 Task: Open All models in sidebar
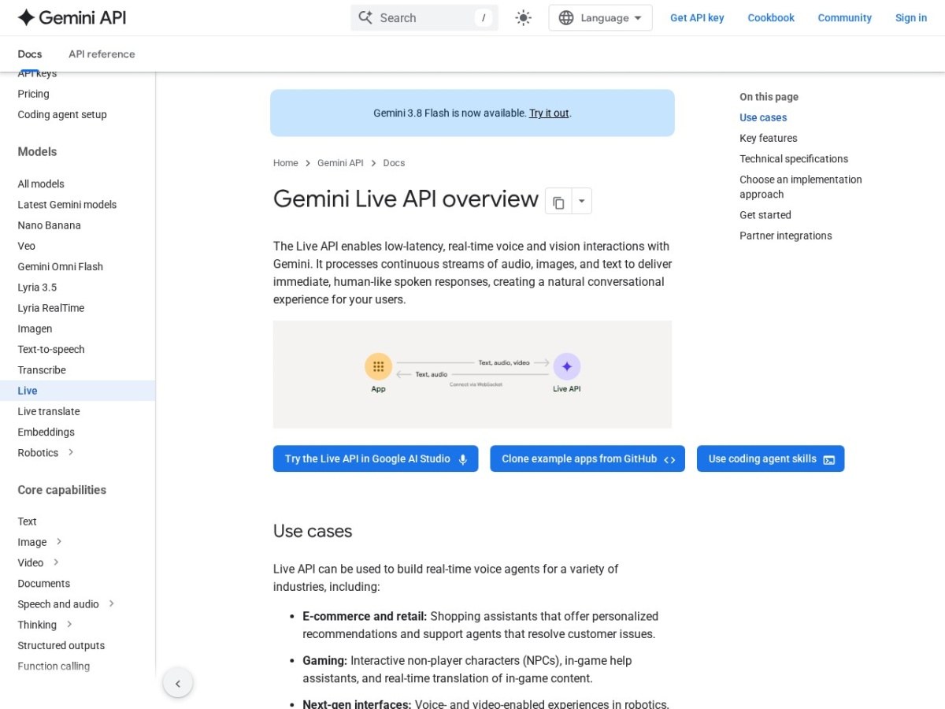[x=41, y=184]
